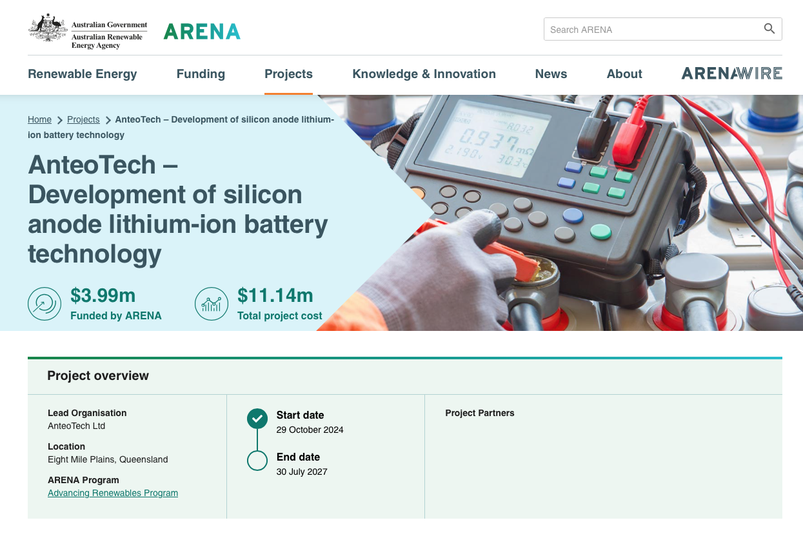Click the breadcrumb chevron after Projects

coord(108,120)
